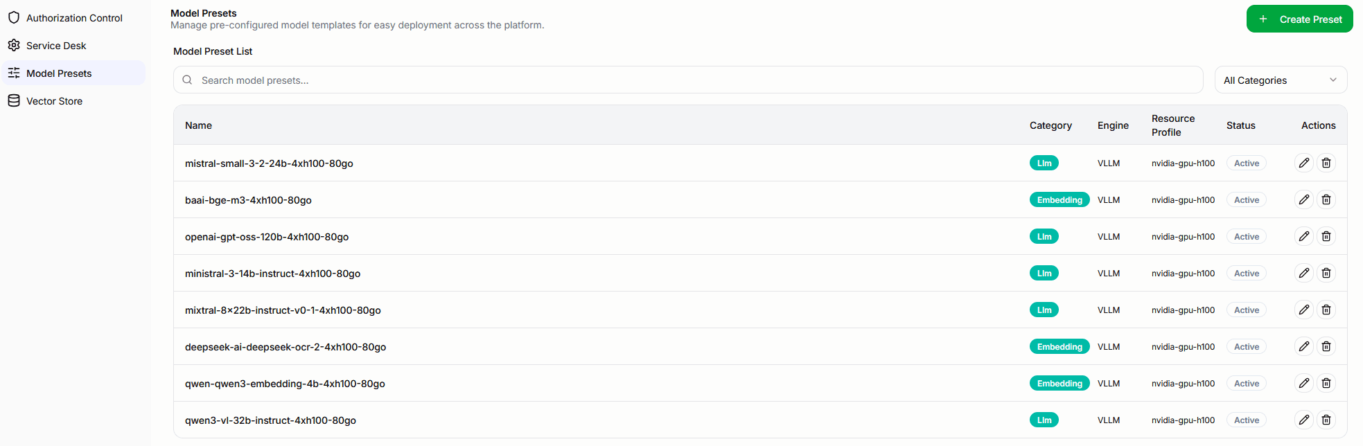Click Active status for qwen3-vl-32b row
This screenshot has width=1363, height=446.
[1247, 420]
